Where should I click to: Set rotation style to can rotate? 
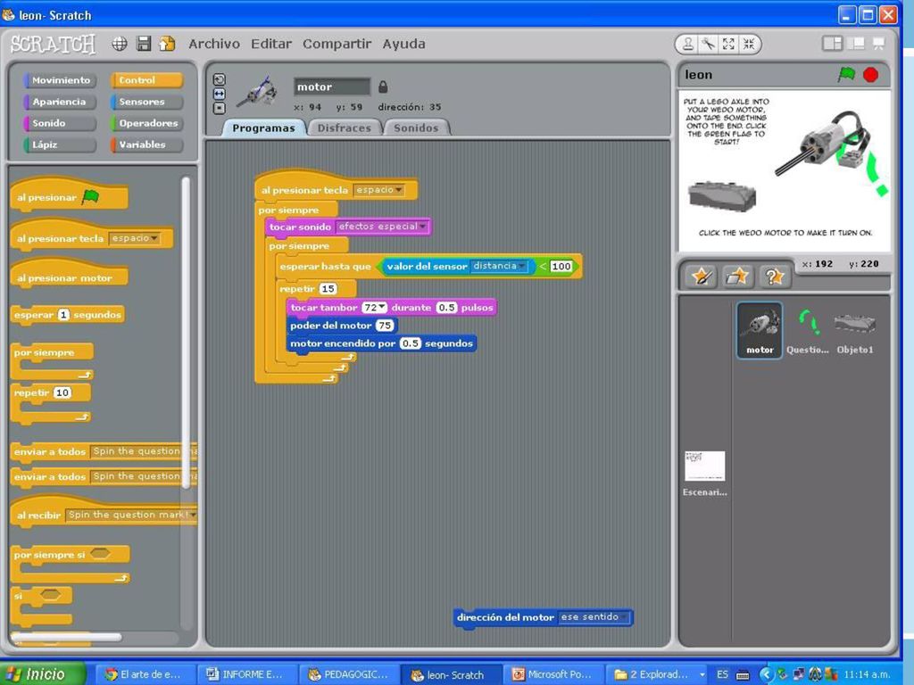[x=220, y=79]
